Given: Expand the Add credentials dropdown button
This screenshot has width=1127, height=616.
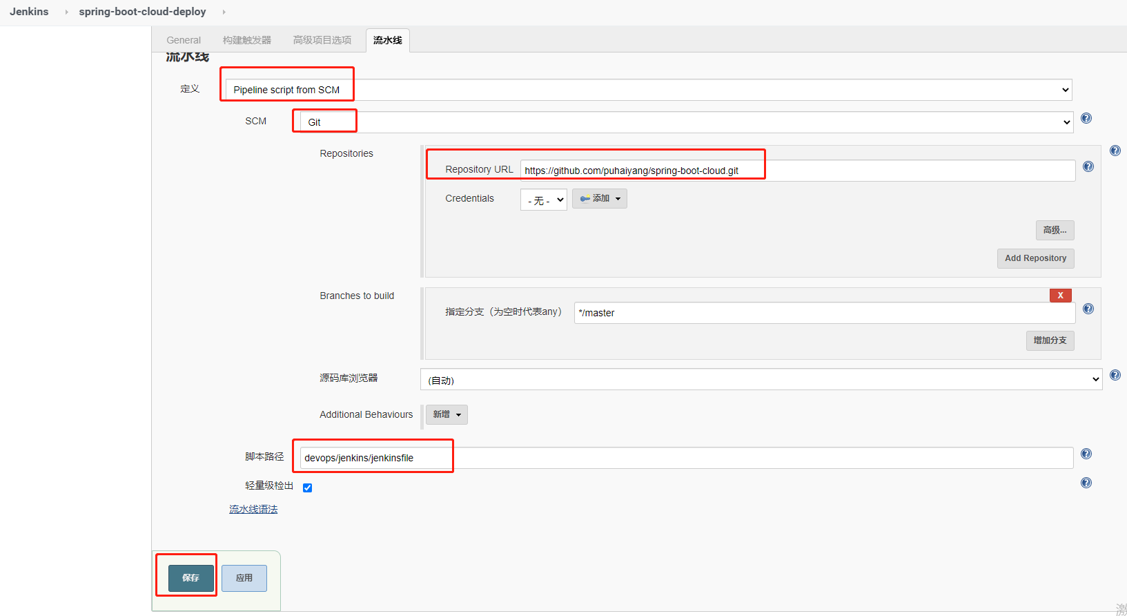Looking at the screenshot, I should point(600,199).
